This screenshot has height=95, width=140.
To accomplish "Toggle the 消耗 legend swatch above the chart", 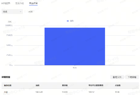I will [68, 21].
